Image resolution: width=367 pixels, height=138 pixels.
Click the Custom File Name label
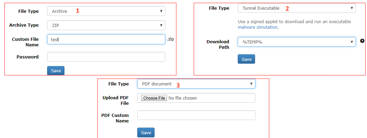point(25,42)
